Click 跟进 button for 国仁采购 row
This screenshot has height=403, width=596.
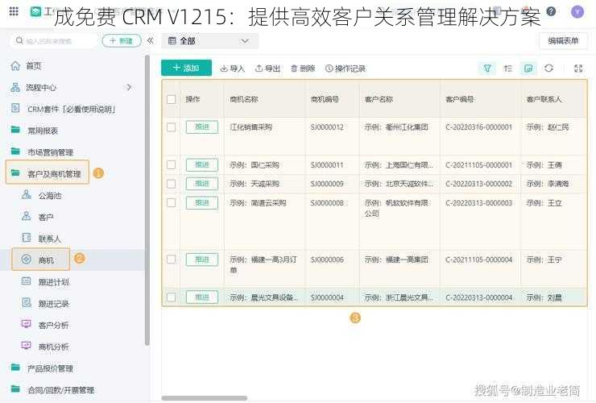tap(202, 164)
